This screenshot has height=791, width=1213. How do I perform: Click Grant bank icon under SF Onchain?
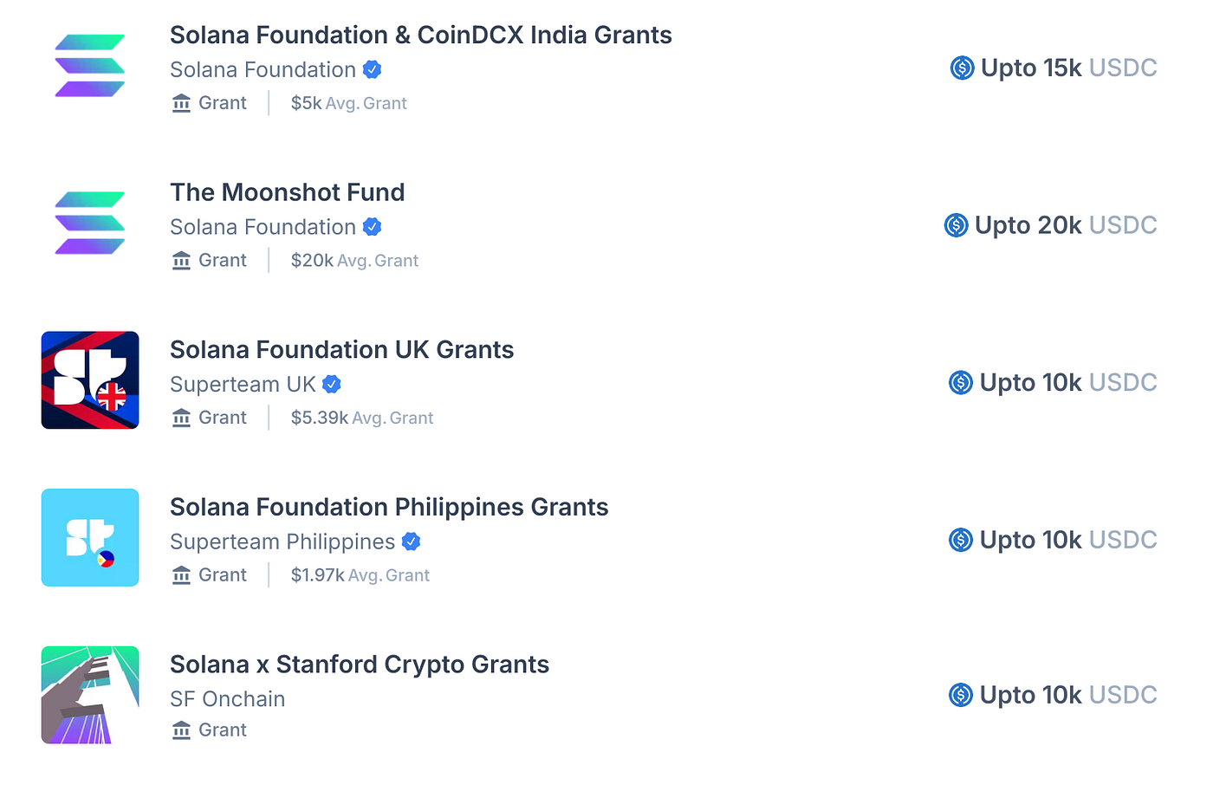pyautogui.click(x=181, y=730)
